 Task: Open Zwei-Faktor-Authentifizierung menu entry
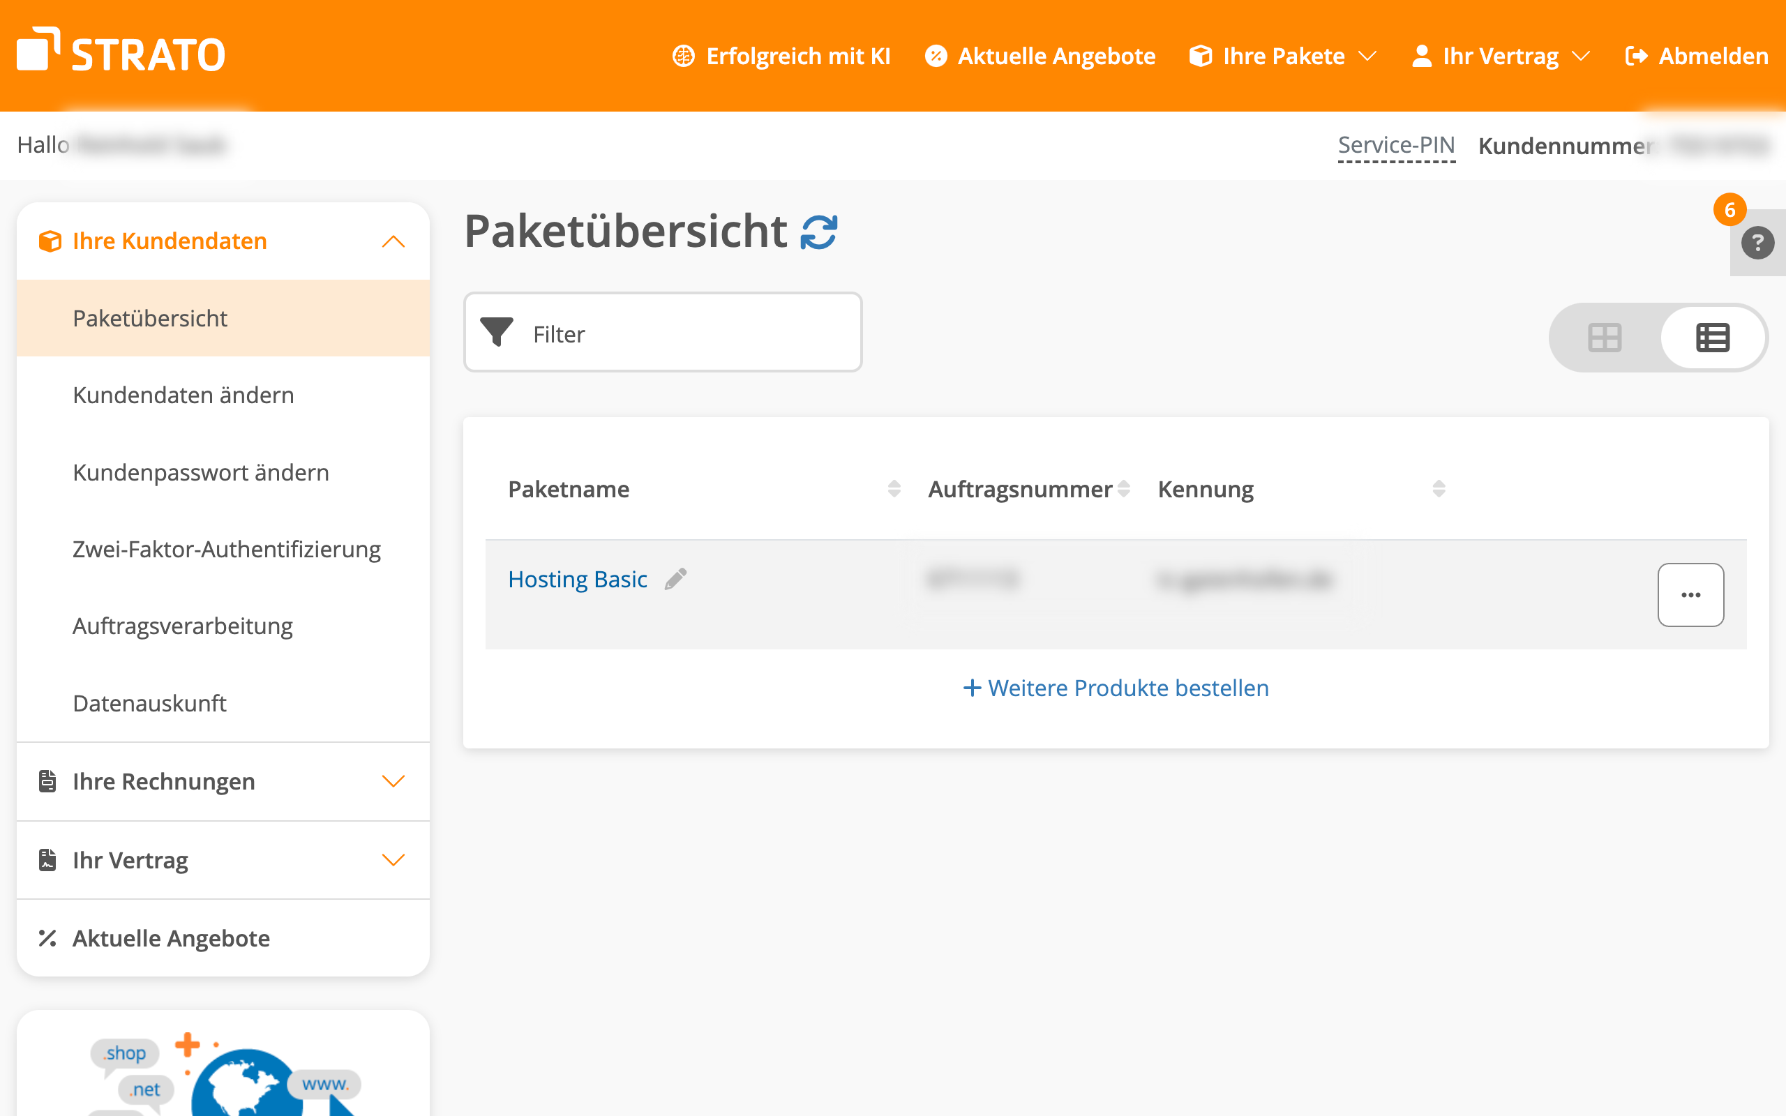click(x=227, y=549)
